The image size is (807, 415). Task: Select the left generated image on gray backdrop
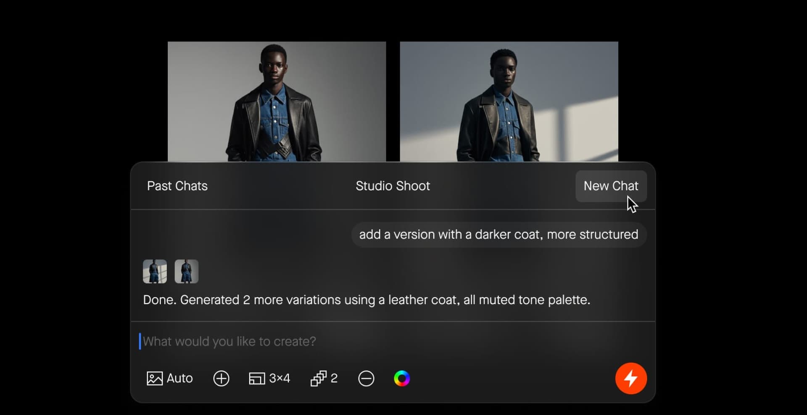pyautogui.click(x=277, y=101)
